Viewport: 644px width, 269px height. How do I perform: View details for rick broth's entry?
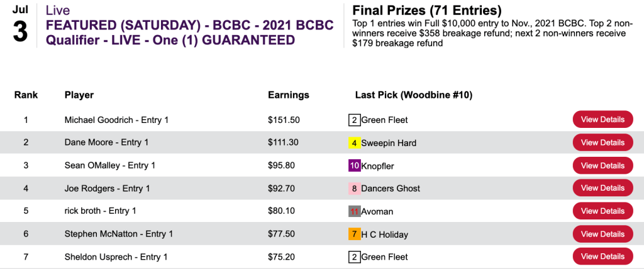coord(602,211)
